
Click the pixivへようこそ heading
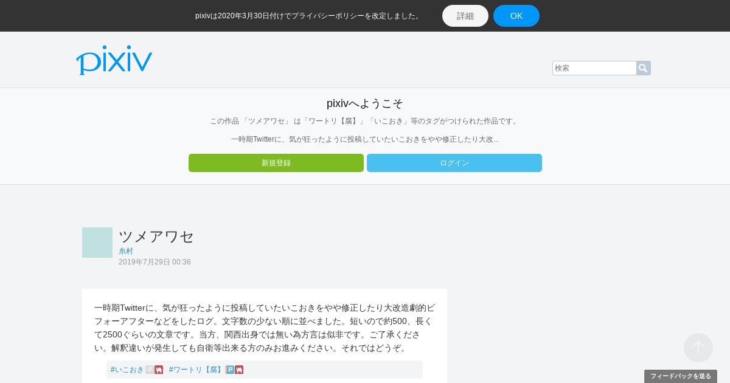[365, 103]
